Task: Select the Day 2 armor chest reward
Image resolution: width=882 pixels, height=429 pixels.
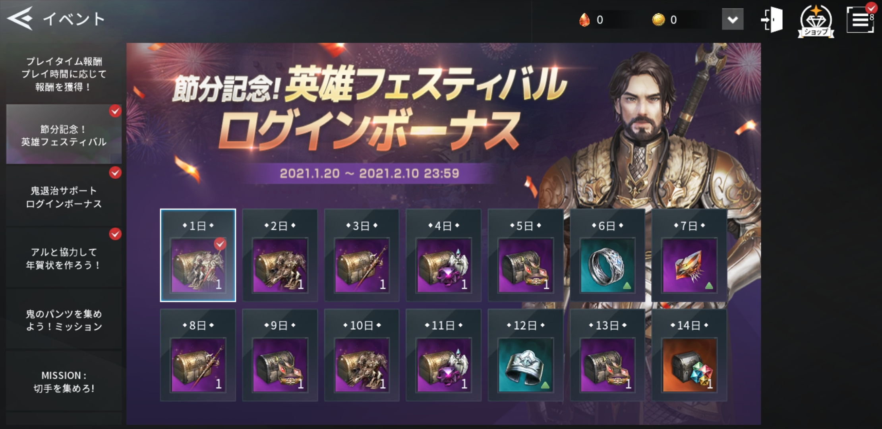Action: pos(280,265)
